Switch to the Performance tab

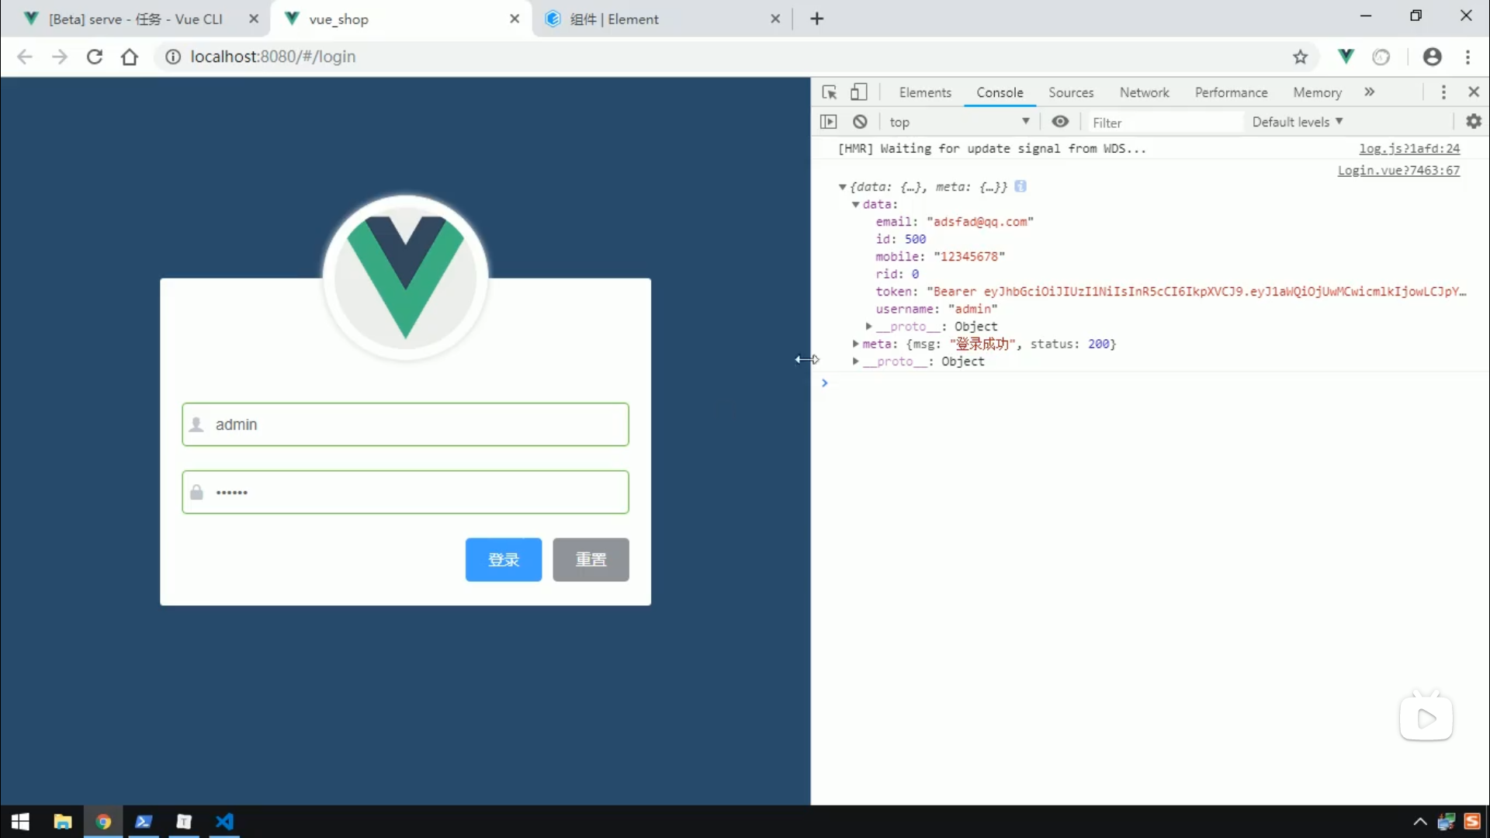tap(1231, 92)
